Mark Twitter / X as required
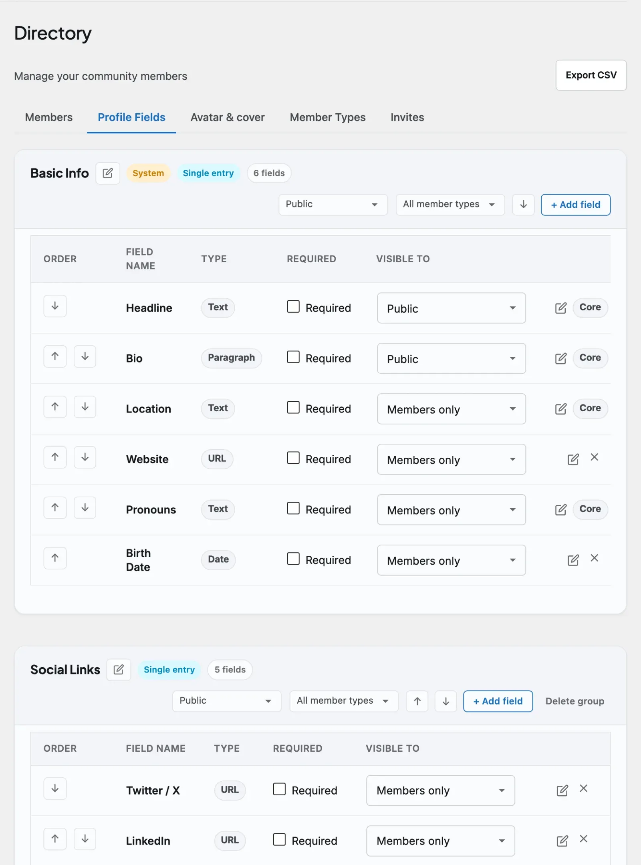Screen dimensions: 641x865 pos(279,789)
